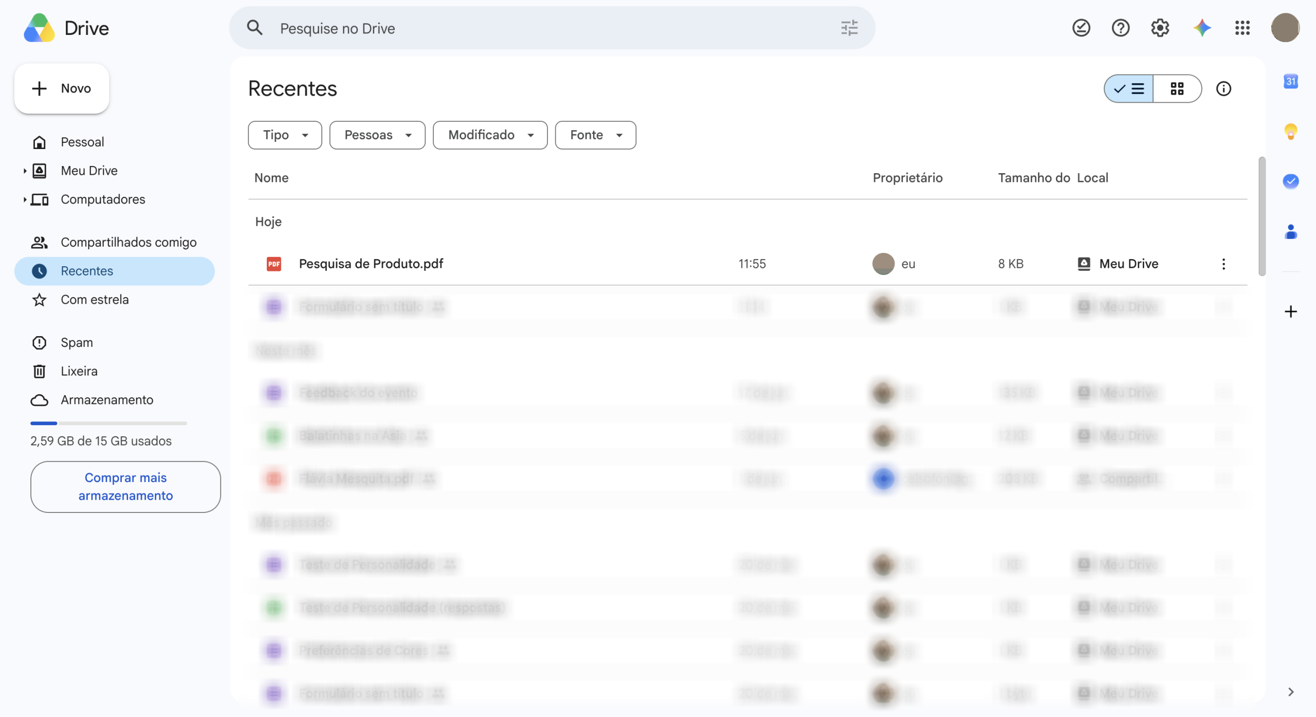Image resolution: width=1316 pixels, height=717 pixels.
Task: Click the 11:55 modified time
Action: tap(752, 264)
